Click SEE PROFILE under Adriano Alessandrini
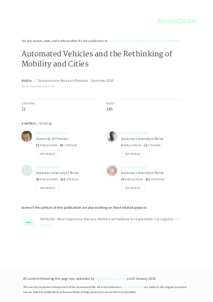 click(47, 154)
